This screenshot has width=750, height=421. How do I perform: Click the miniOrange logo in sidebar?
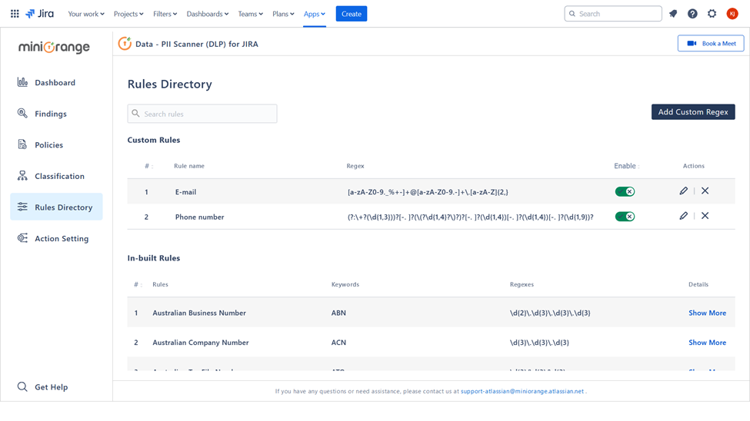click(x=54, y=47)
